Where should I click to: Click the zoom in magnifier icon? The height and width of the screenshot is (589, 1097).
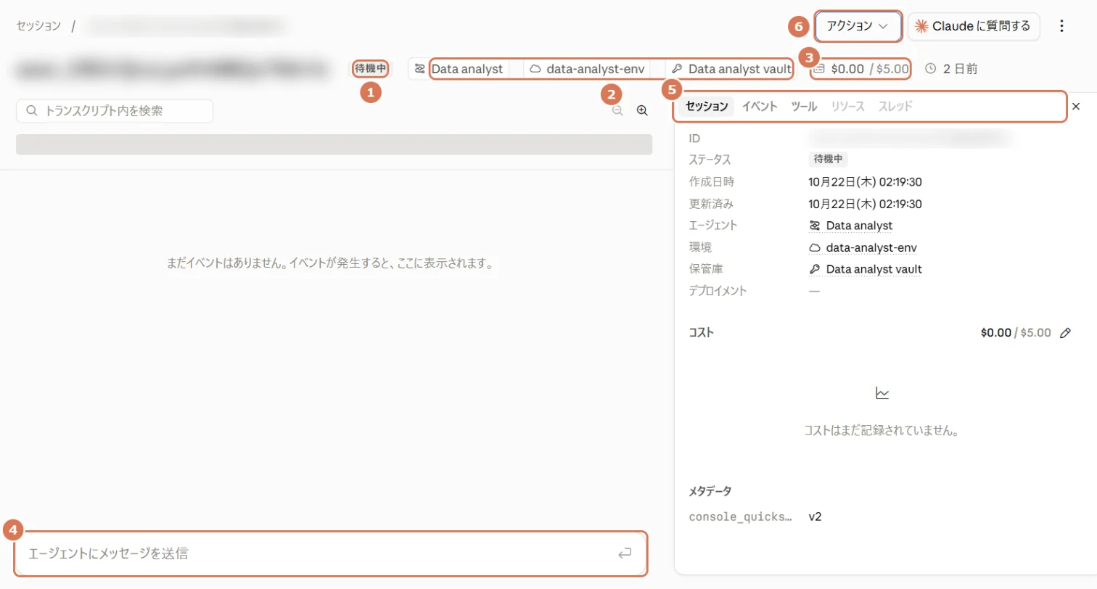(x=642, y=110)
